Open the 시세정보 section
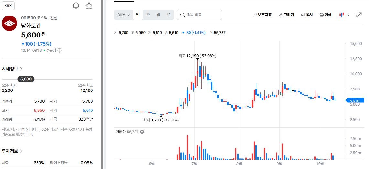Image resolution: width=369 pixels, height=169 pixels. (x=12, y=69)
